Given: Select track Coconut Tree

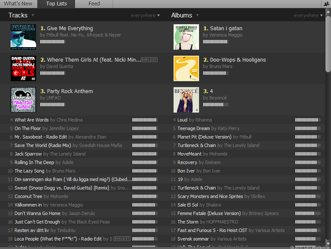Looking at the screenshot, I should (28, 196).
